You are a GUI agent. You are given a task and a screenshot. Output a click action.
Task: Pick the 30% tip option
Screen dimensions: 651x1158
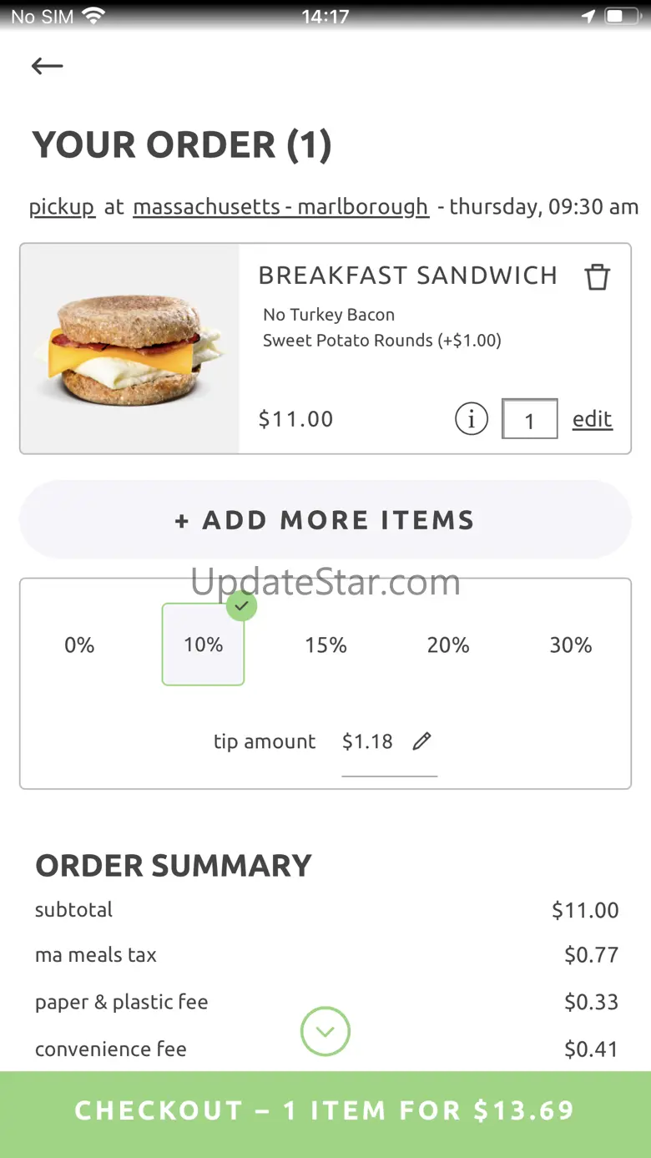tap(571, 645)
